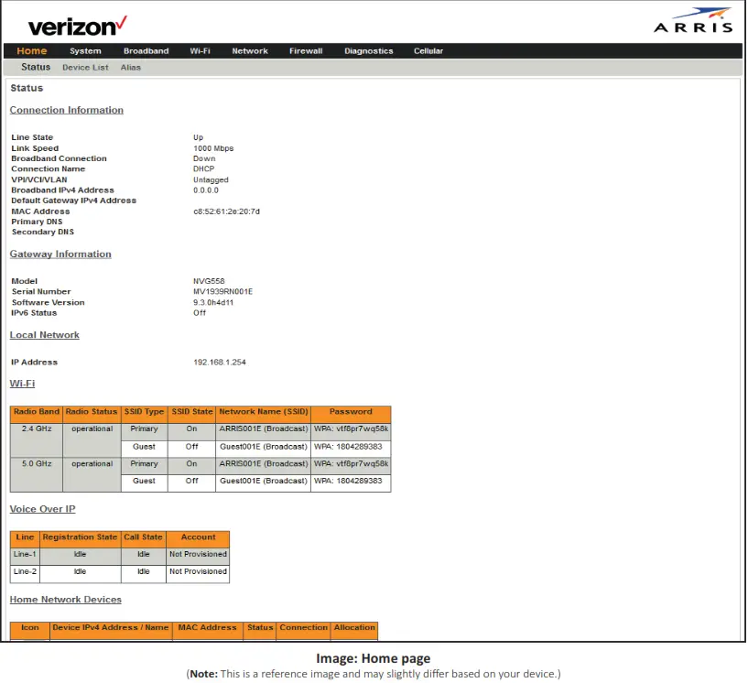
Task: Select the ARRIS001E network name cell
Action: pos(263,428)
